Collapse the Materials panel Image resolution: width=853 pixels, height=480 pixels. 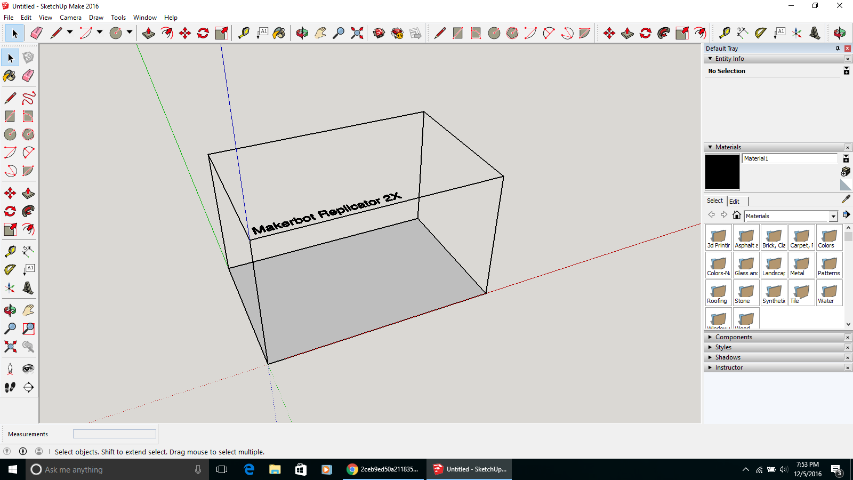[710, 147]
